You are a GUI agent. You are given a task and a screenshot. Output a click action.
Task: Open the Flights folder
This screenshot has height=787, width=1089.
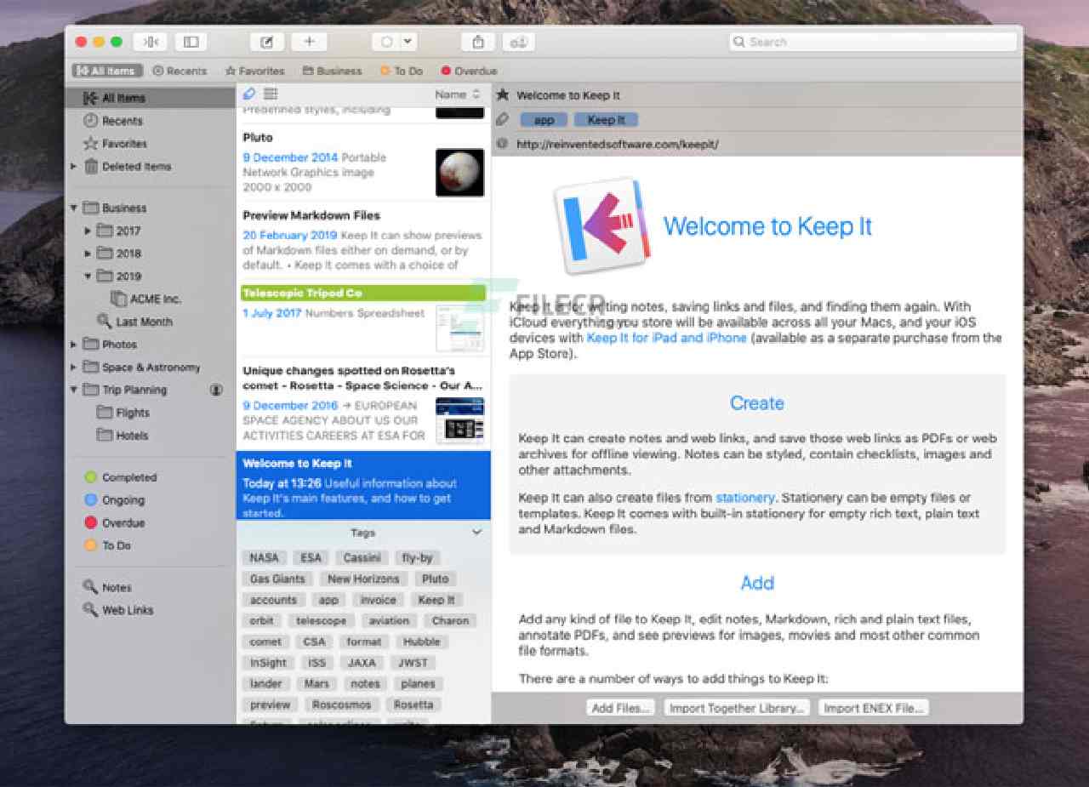point(123,413)
